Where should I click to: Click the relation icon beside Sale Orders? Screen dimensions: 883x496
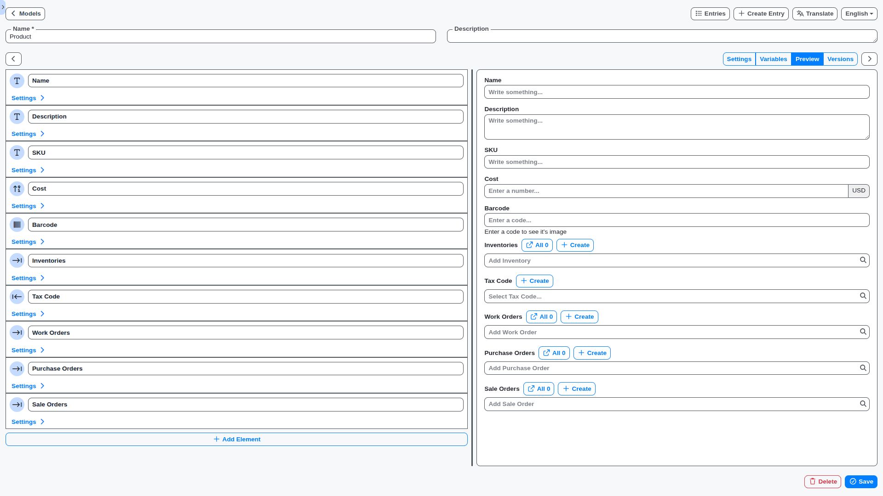17,405
